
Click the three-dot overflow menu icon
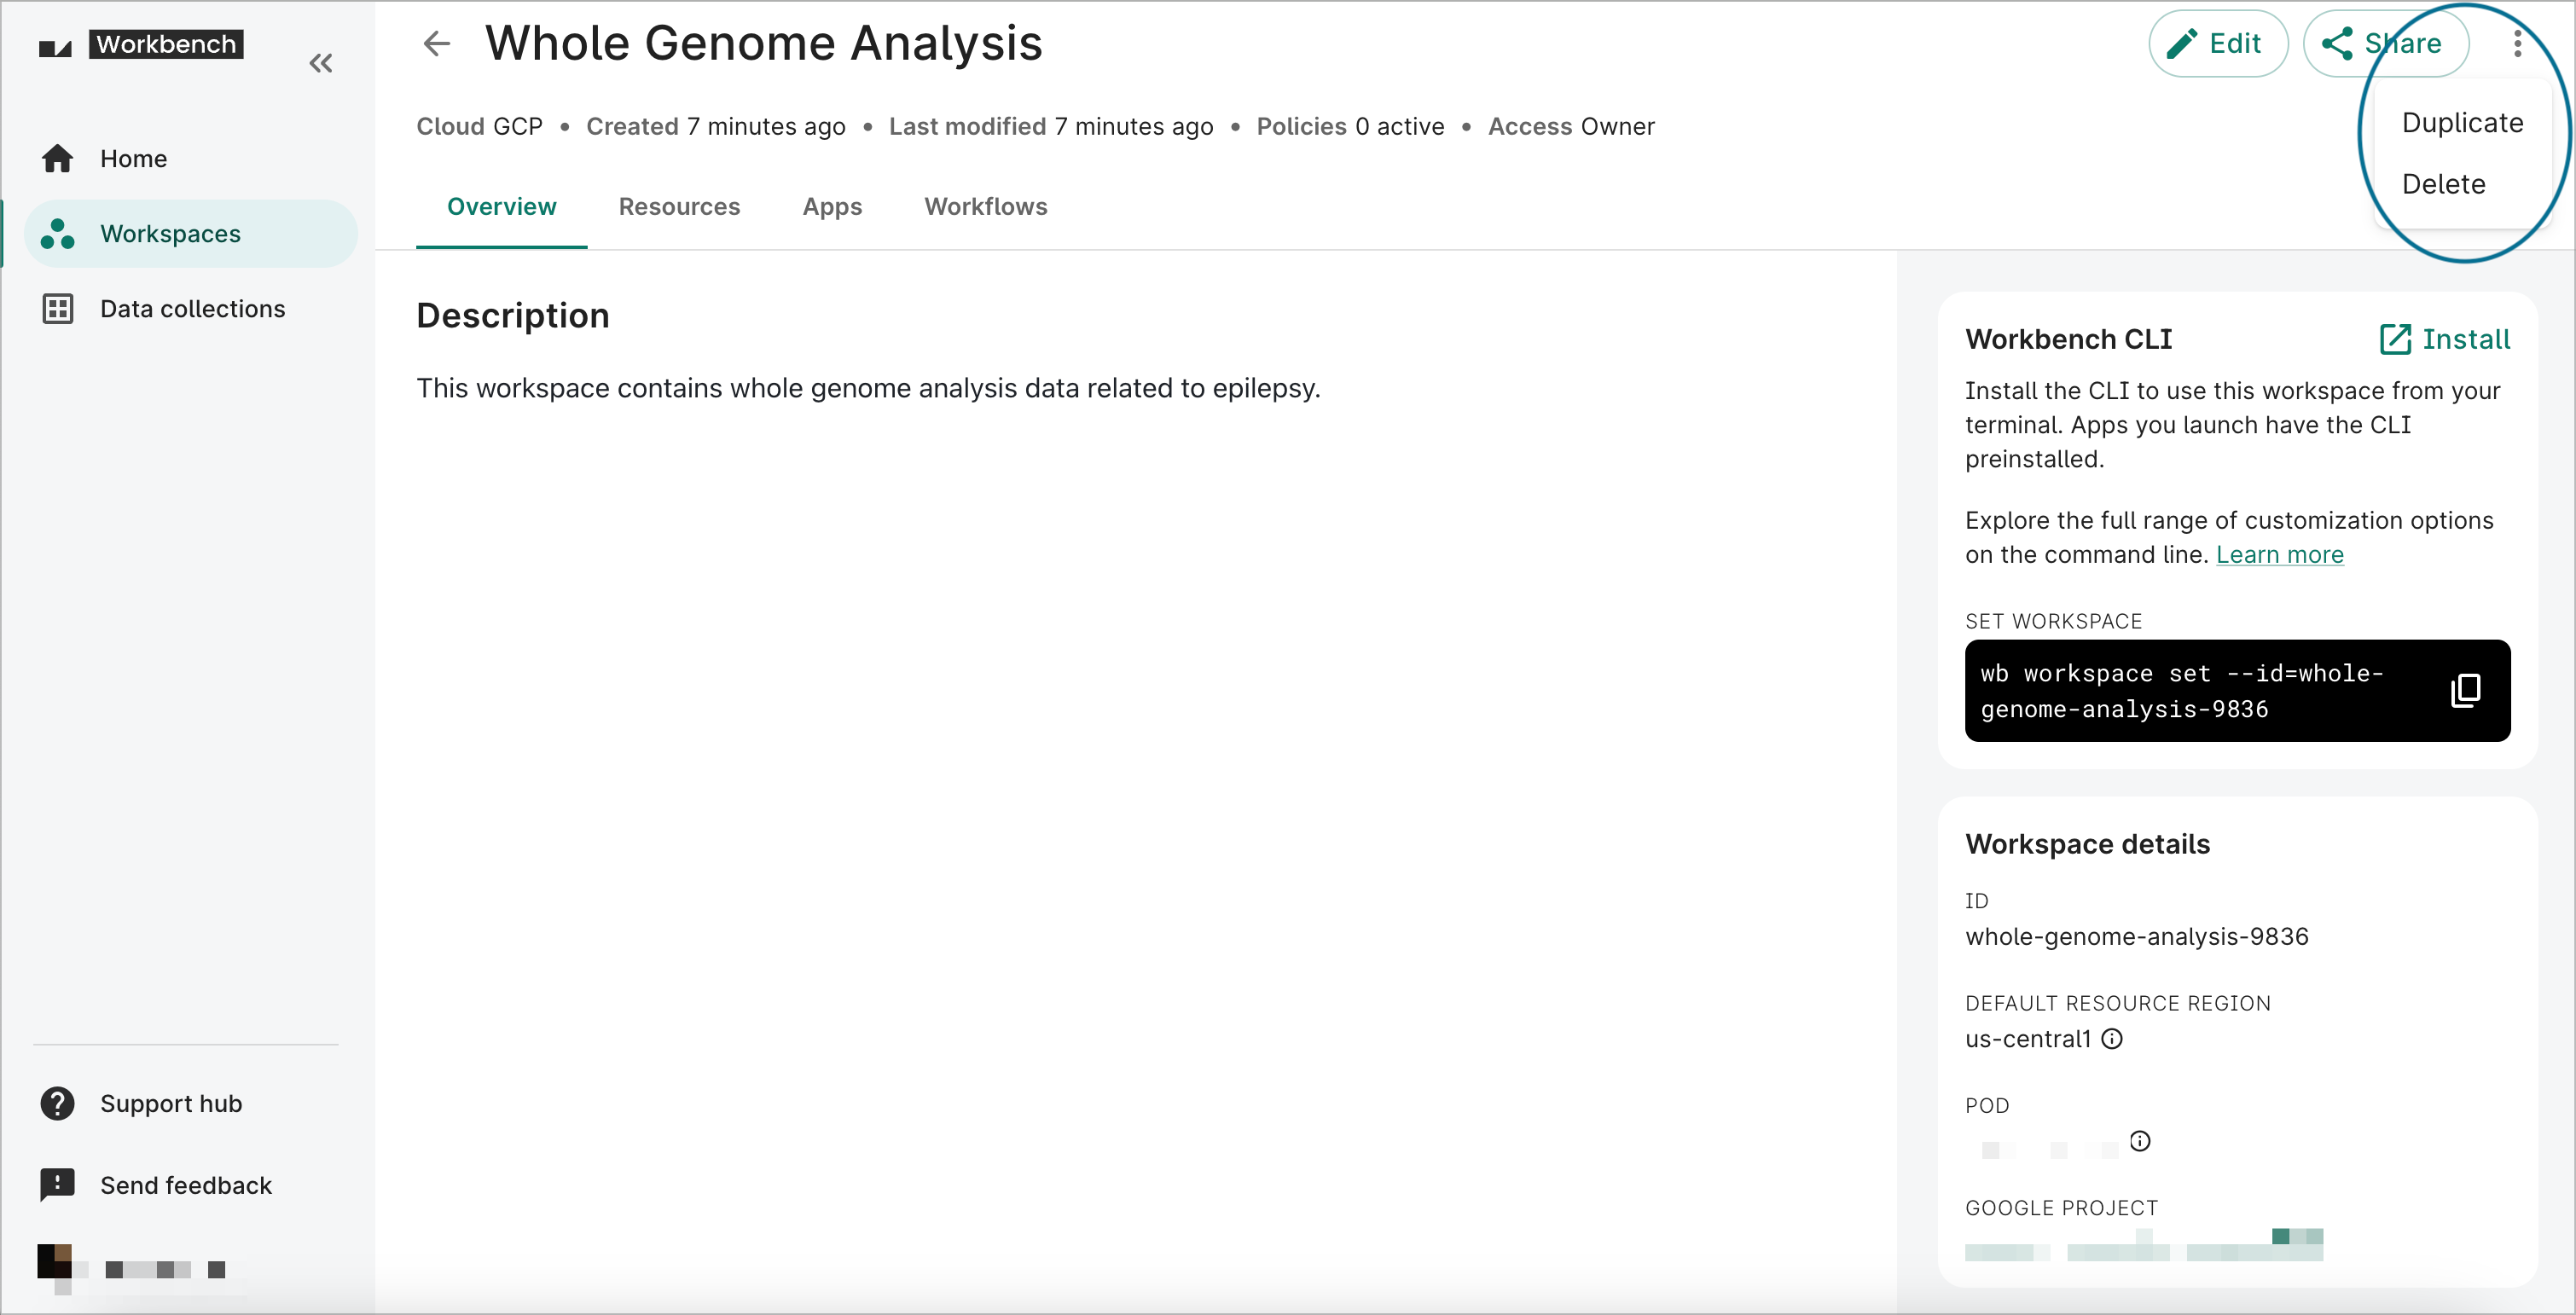pyautogui.click(x=2517, y=43)
